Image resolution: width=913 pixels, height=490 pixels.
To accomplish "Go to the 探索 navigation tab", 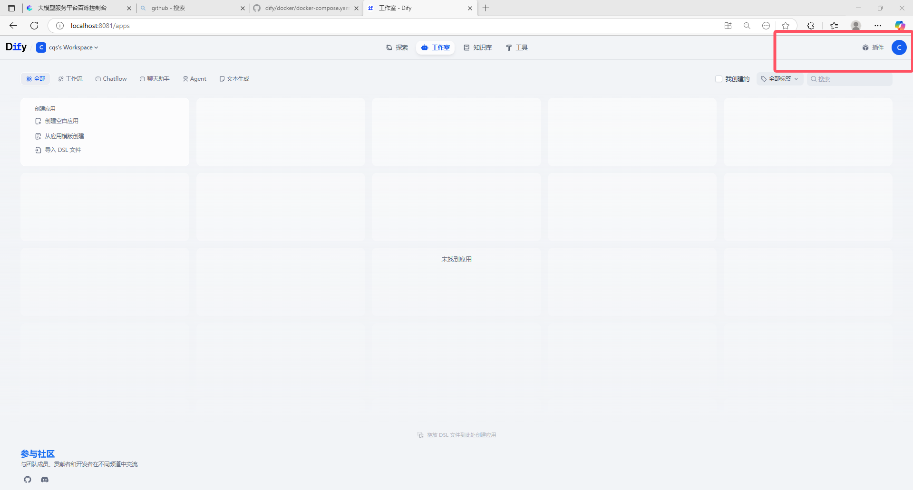I will 397,47.
